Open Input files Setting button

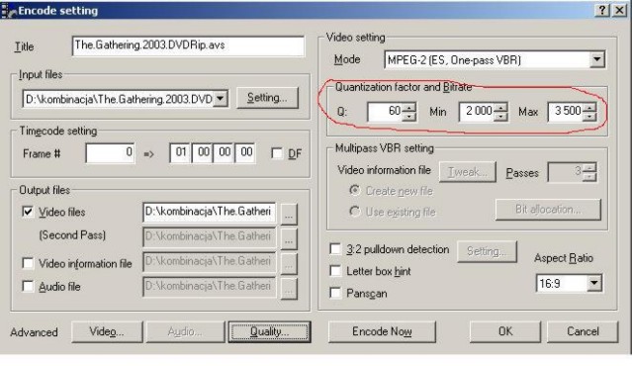tap(268, 98)
